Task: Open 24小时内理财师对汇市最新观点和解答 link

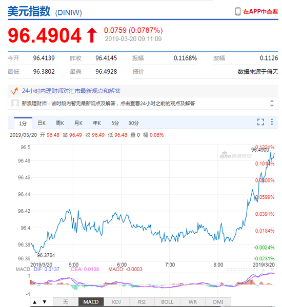Action: click(x=71, y=91)
